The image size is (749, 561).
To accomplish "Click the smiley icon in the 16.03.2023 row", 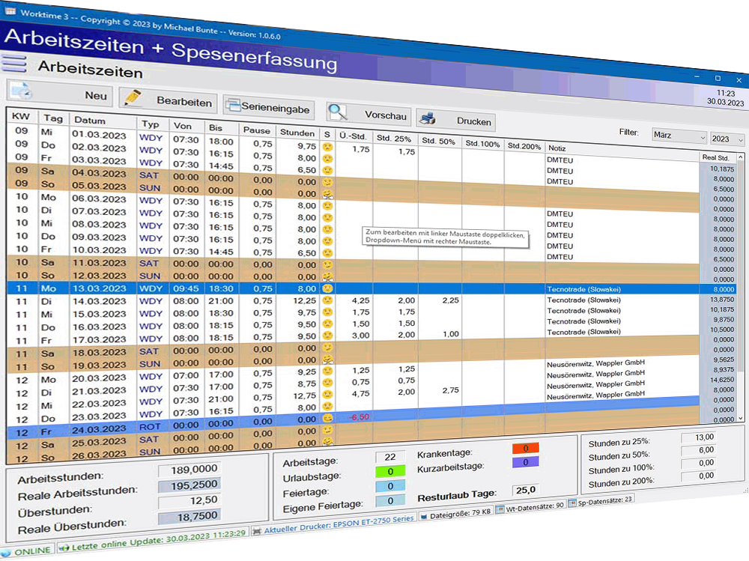I will click(327, 324).
